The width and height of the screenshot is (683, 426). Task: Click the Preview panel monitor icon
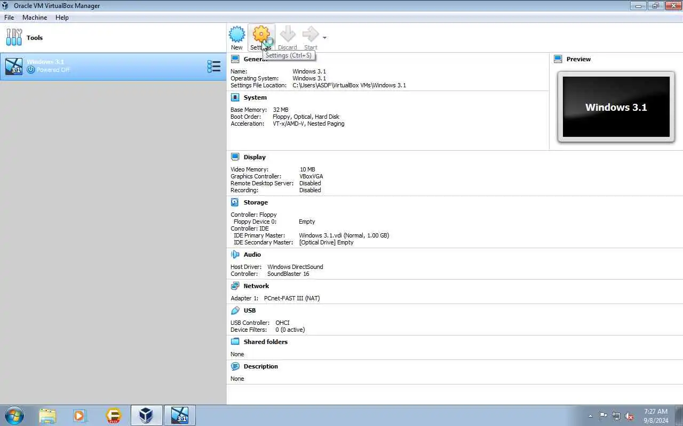[558, 59]
